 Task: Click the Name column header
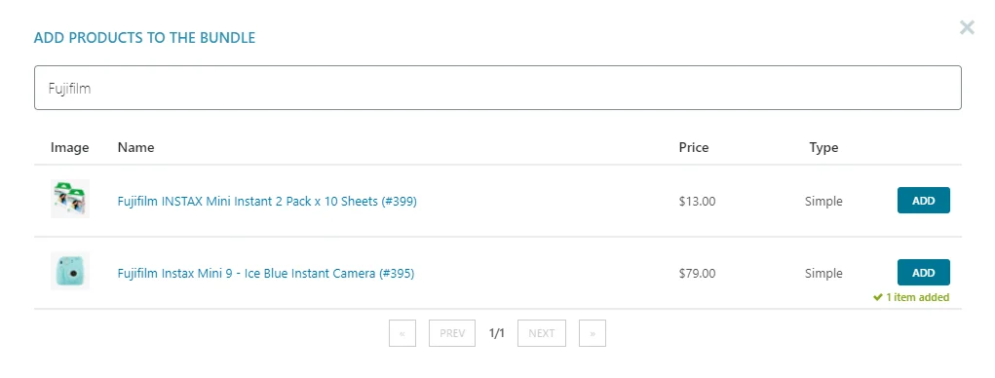coord(135,147)
